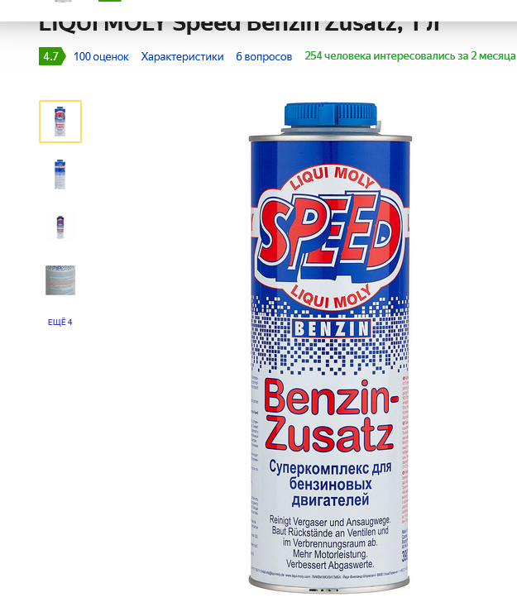Go to the Характеристики section
This screenshot has height=607, width=517.
click(183, 56)
